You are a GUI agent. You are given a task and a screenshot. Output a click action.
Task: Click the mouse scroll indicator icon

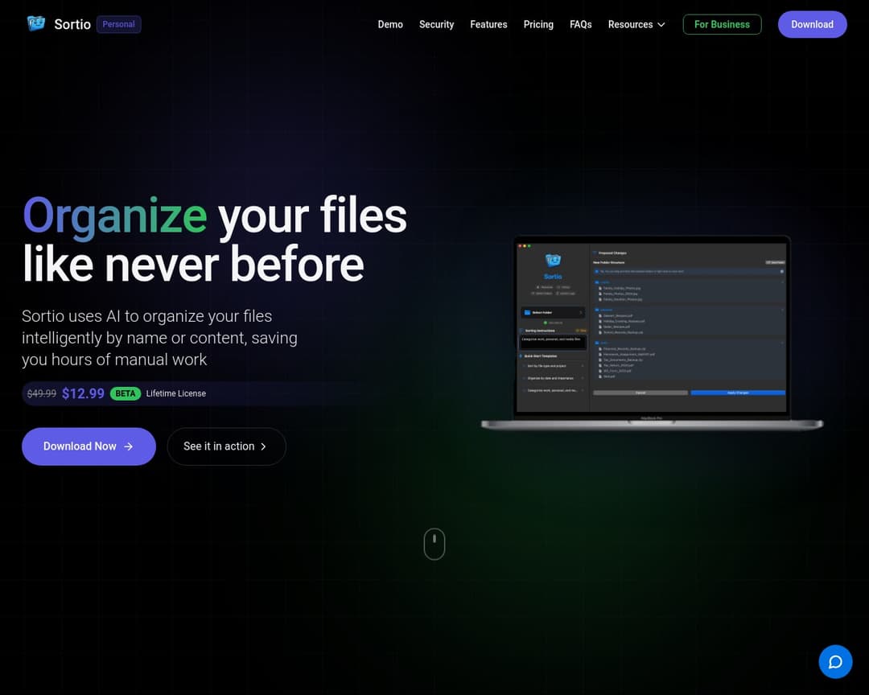434,544
